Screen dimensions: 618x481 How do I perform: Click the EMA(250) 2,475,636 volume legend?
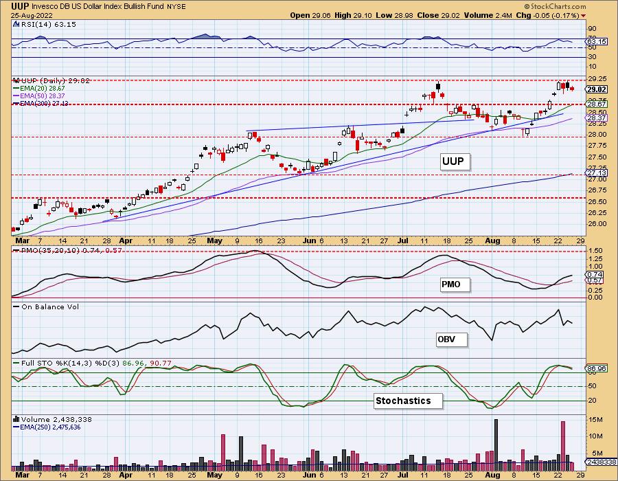pos(47,427)
